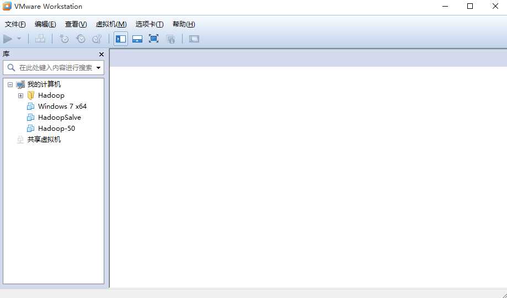The image size is (507, 298).
Task: Open the power options dropdown arrow
Action: click(19, 39)
